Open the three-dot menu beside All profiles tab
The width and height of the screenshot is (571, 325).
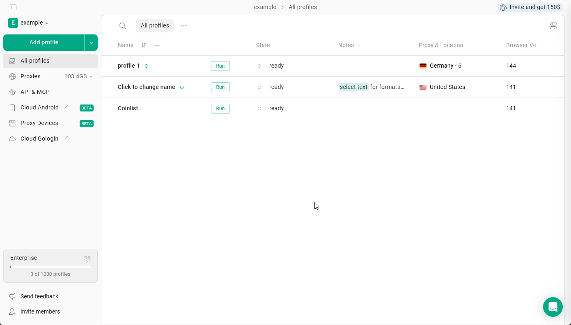pyautogui.click(x=183, y=25)
